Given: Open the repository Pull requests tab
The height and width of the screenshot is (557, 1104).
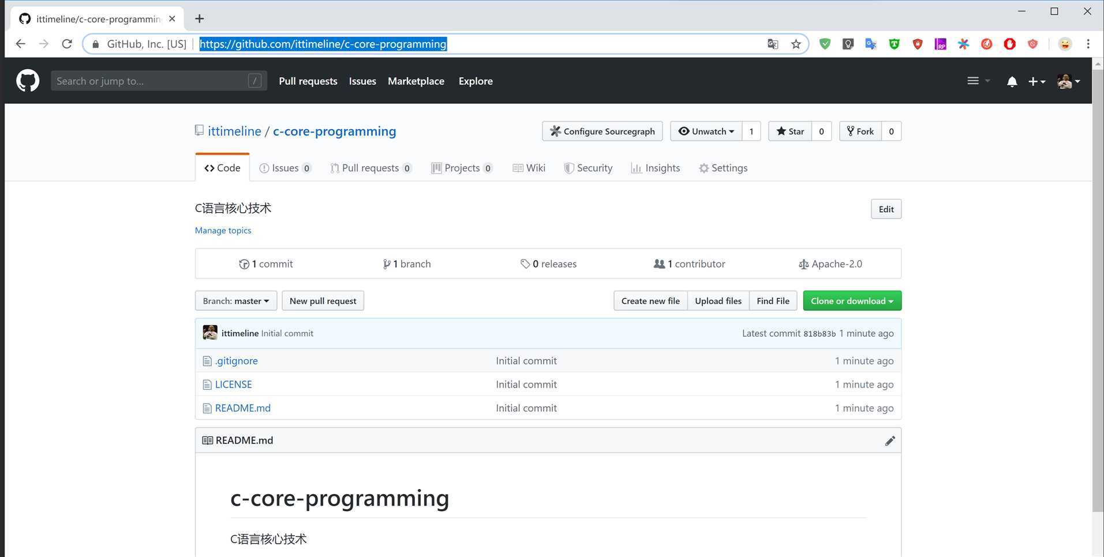Looking at the screenshot, I should [x=371, y=168].
